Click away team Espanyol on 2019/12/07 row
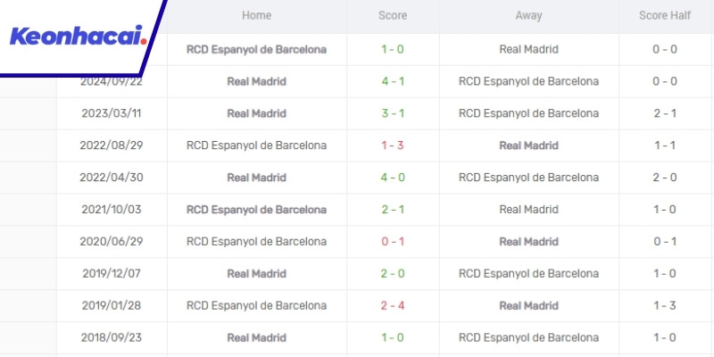 [528, 274]
